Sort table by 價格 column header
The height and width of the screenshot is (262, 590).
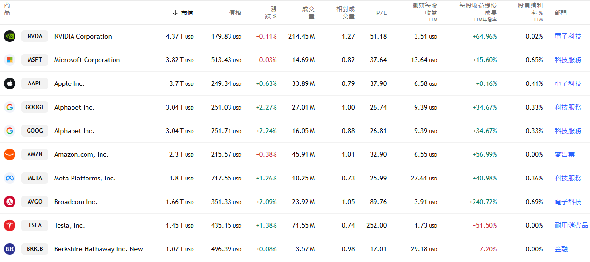tap(235, 13)
